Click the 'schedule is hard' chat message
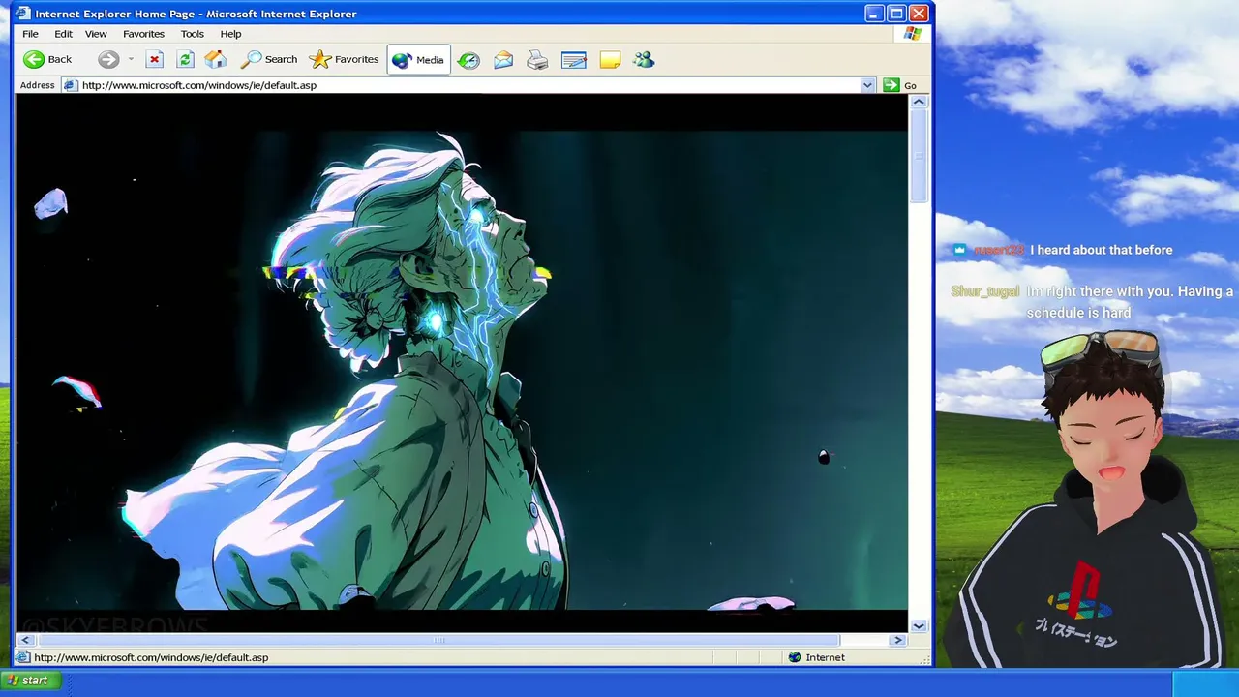The width and height of the screenshot is (1239, 697). click(1078, 313)
